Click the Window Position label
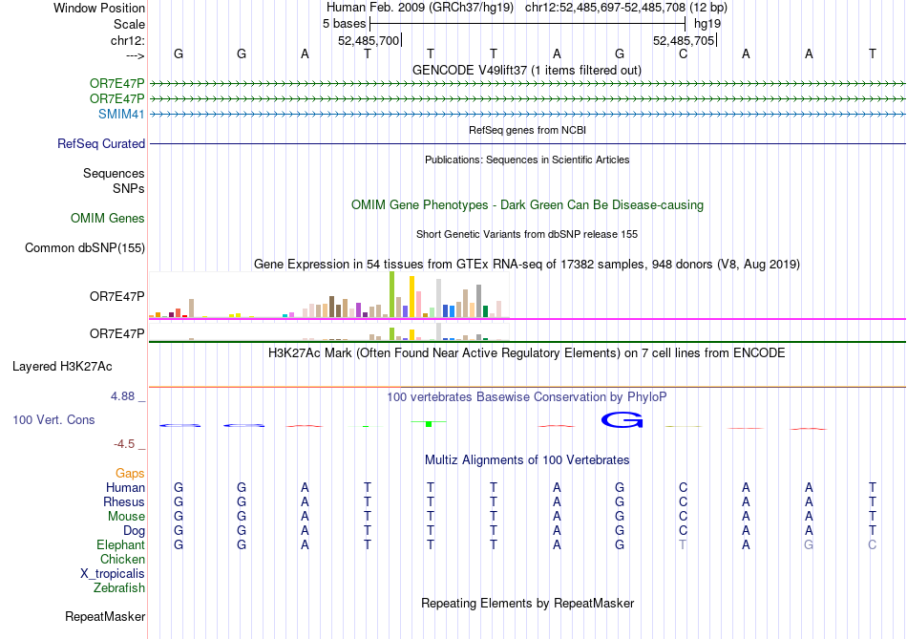The height and width of the screenshot is (639, 907). tap(99, 8)
